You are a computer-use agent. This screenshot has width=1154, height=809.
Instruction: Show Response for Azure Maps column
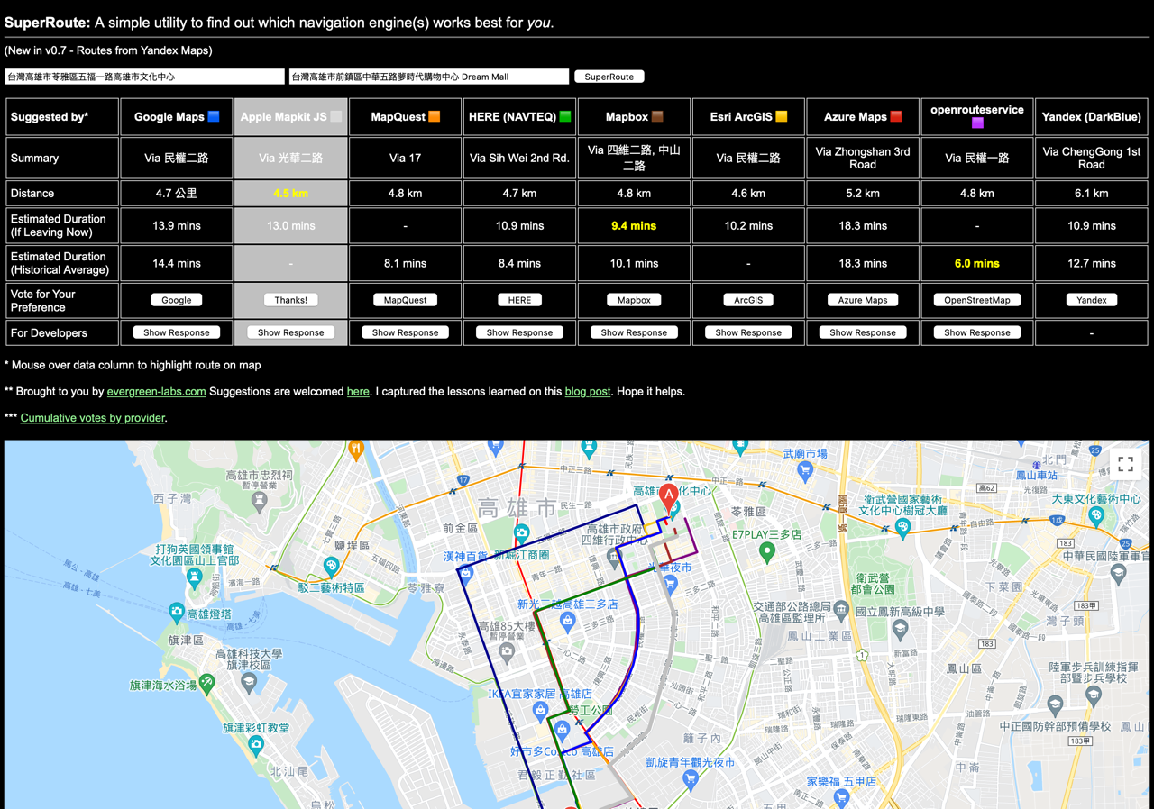[863, 332]
